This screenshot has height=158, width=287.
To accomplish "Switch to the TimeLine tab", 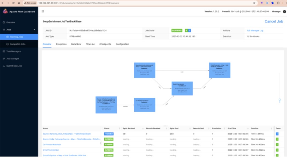I will 90,44.
